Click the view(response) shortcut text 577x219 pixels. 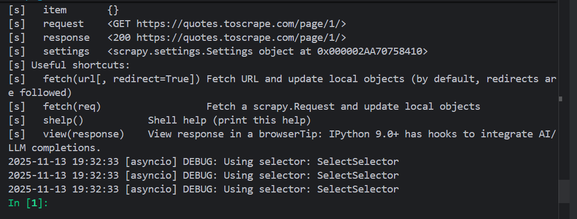click(83, 134)
